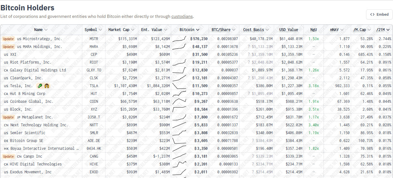Open Semler Scientific sparkline chart

click(x=179, y=133)
